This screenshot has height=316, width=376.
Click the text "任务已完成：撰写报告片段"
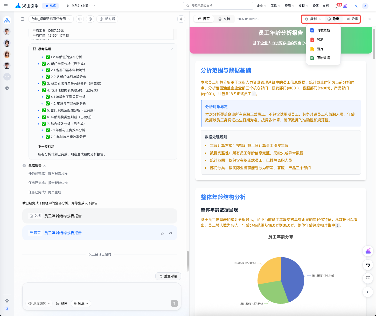pyautogui.click(x=48, y=174)
